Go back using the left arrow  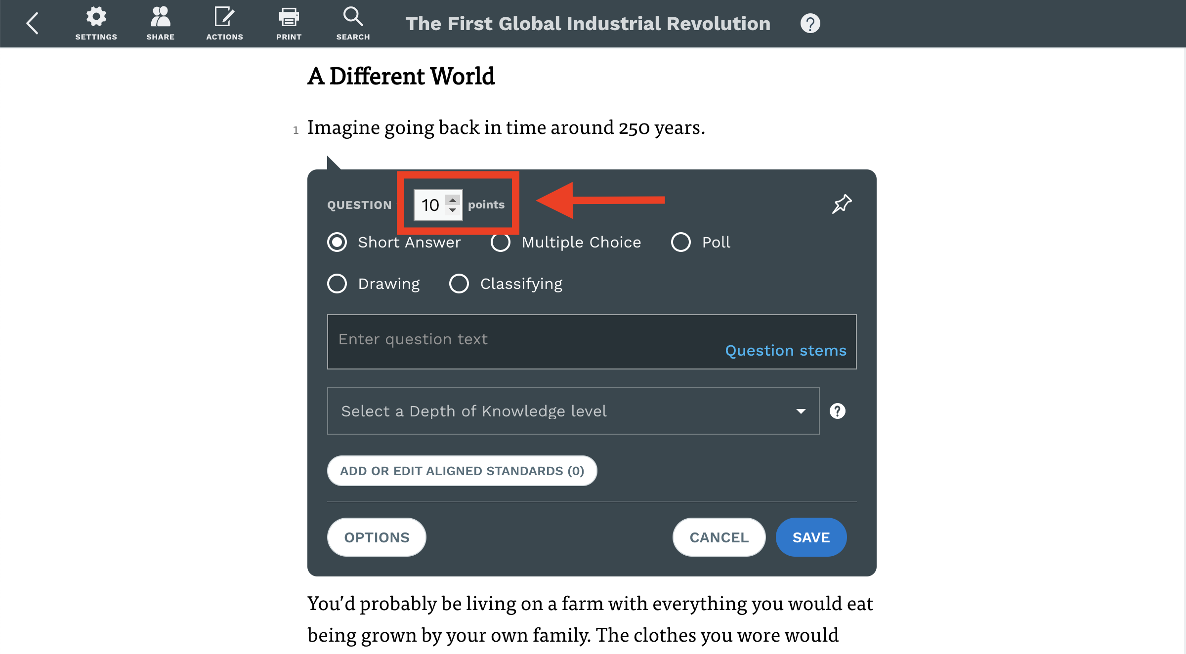tap(33, 23)
